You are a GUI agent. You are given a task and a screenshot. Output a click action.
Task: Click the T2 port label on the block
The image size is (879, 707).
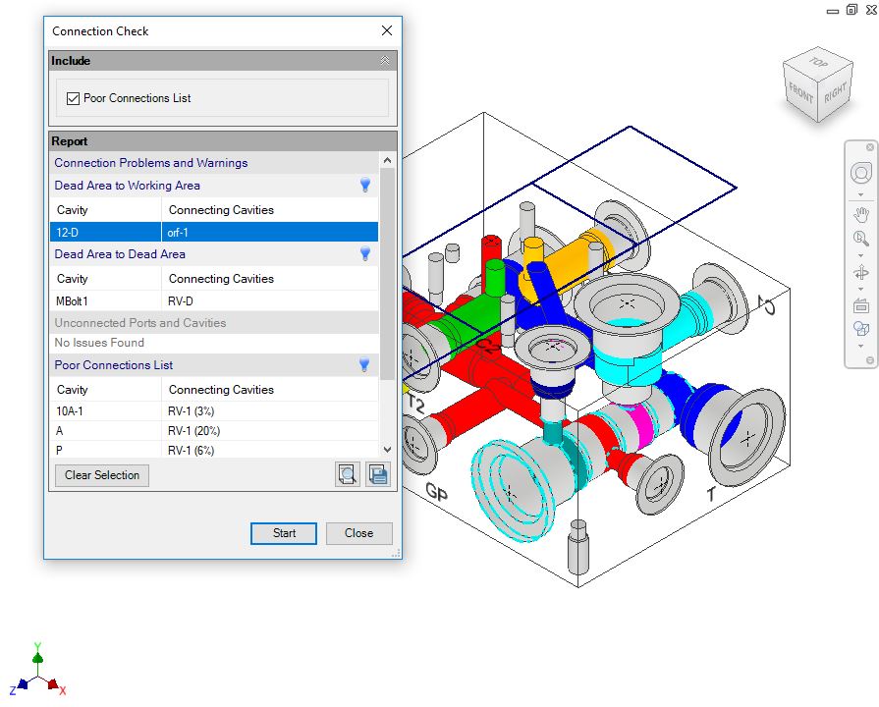(x=416, y=404)
